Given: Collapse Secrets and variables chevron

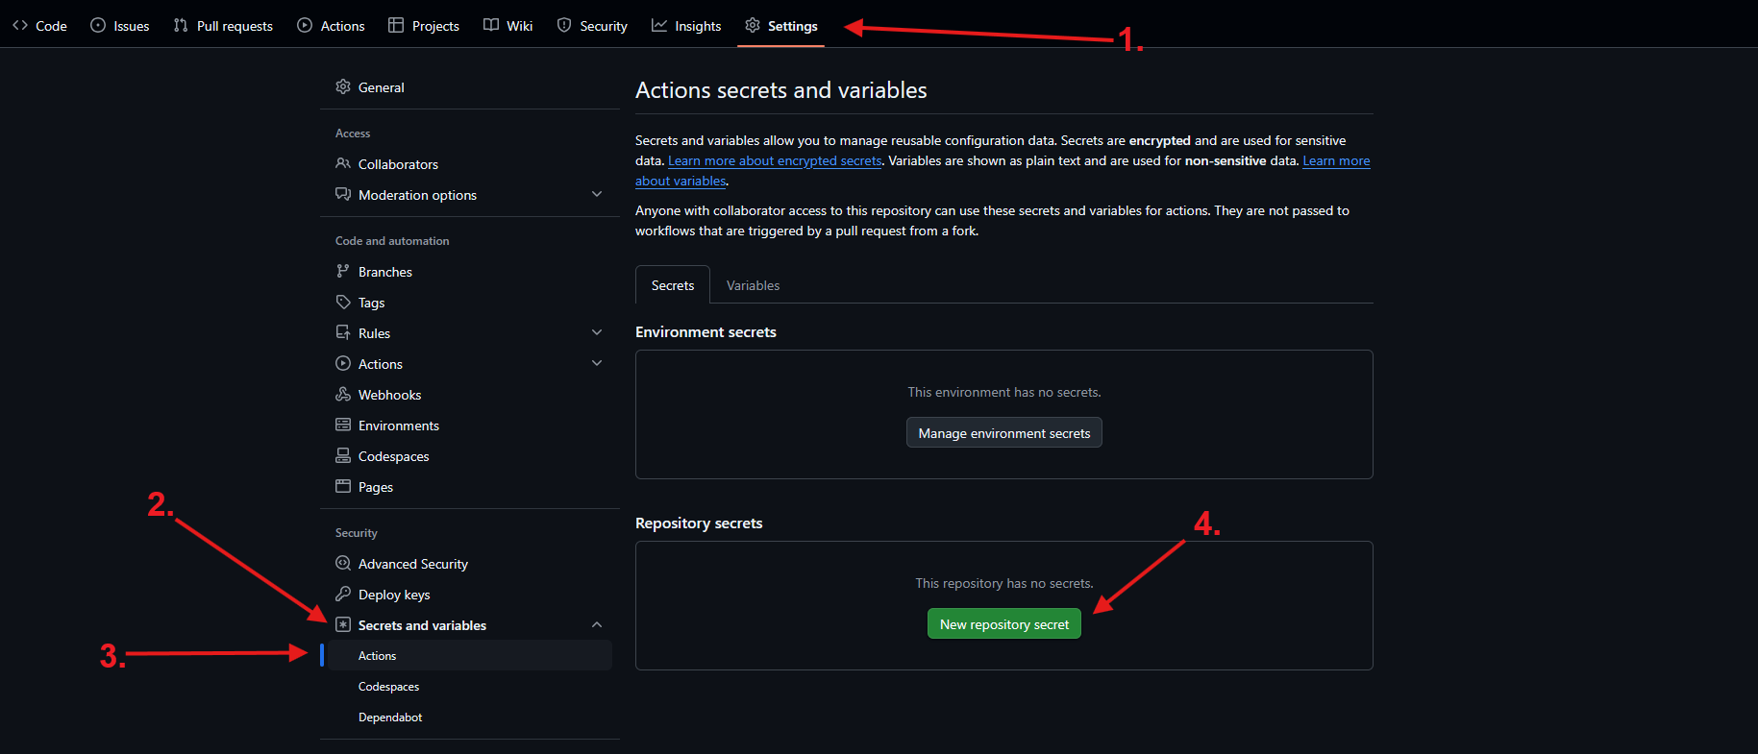Looking at the screenshot, I should click(x=597, y=624).
